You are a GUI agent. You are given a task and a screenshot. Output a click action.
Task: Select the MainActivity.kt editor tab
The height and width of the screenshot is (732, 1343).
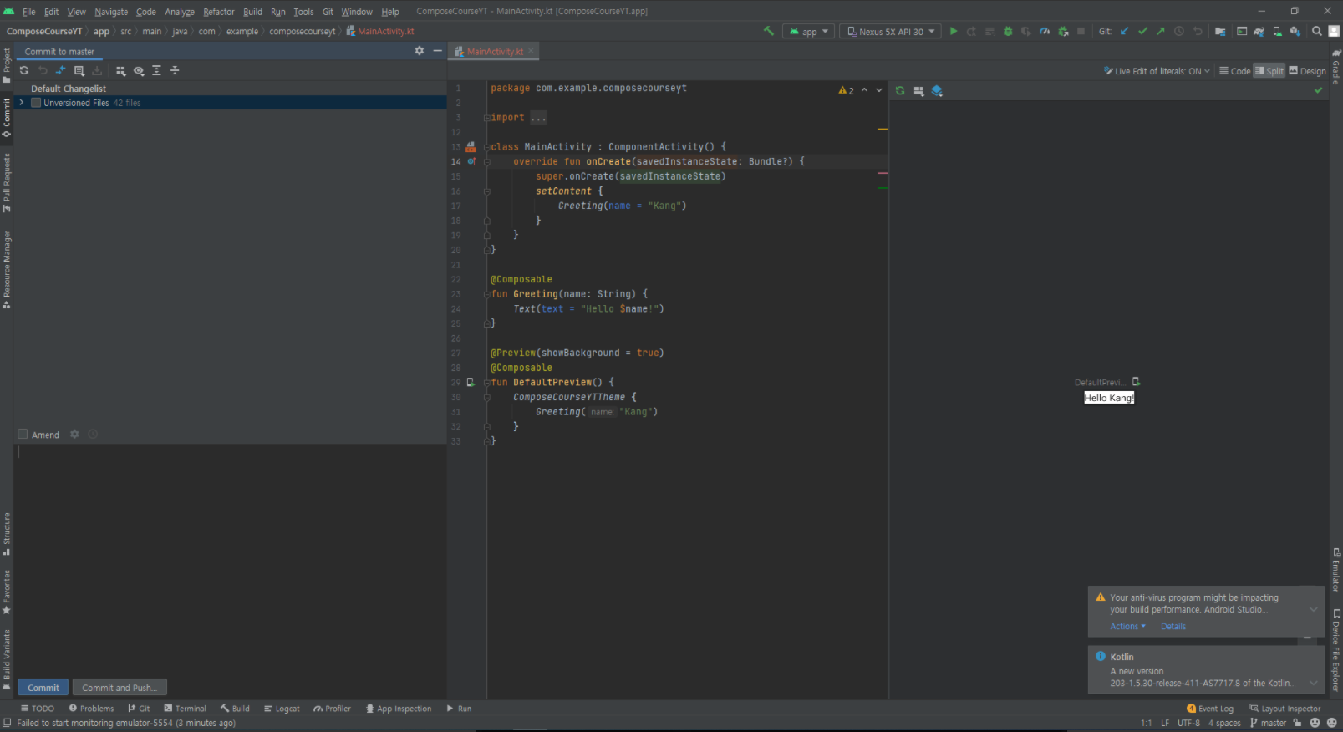pyautogui.click(x=494, y=51)
